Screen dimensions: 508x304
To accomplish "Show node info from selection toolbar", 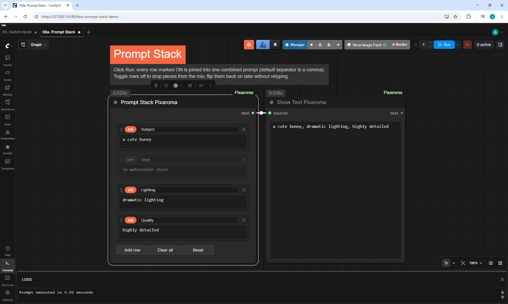I will pyautogui.click(x=166, y=85).
